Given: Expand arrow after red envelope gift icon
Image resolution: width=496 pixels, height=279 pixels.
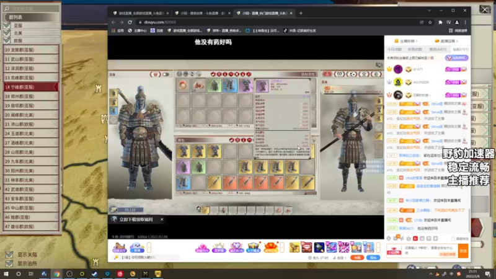Looking at the screenshot, I should [x=282, y=247].
